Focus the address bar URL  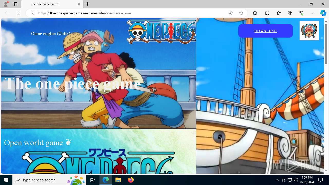pos(85,13)
